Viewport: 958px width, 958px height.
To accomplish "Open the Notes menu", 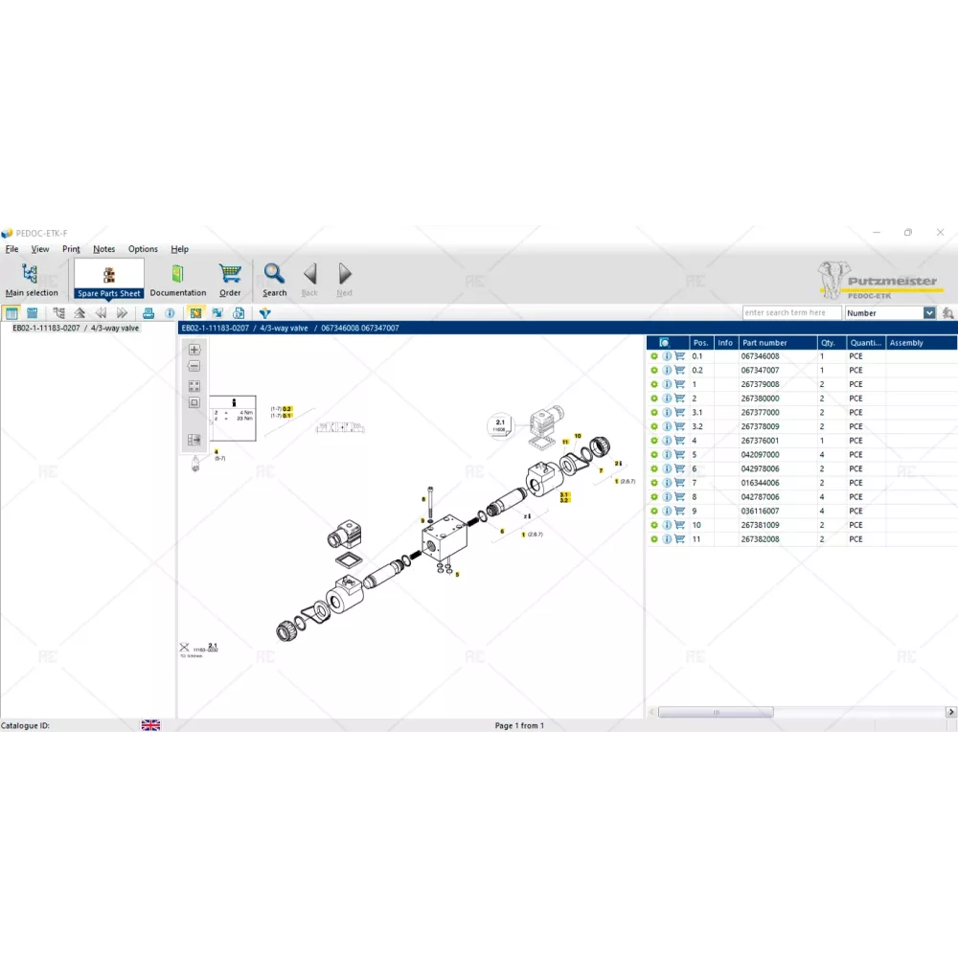I will [103, 249].
